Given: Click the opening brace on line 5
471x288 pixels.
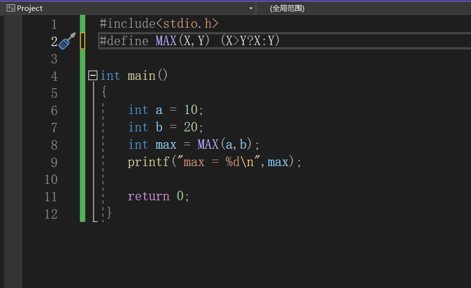Looking at the screenshot, I should (x=104, y=92).
